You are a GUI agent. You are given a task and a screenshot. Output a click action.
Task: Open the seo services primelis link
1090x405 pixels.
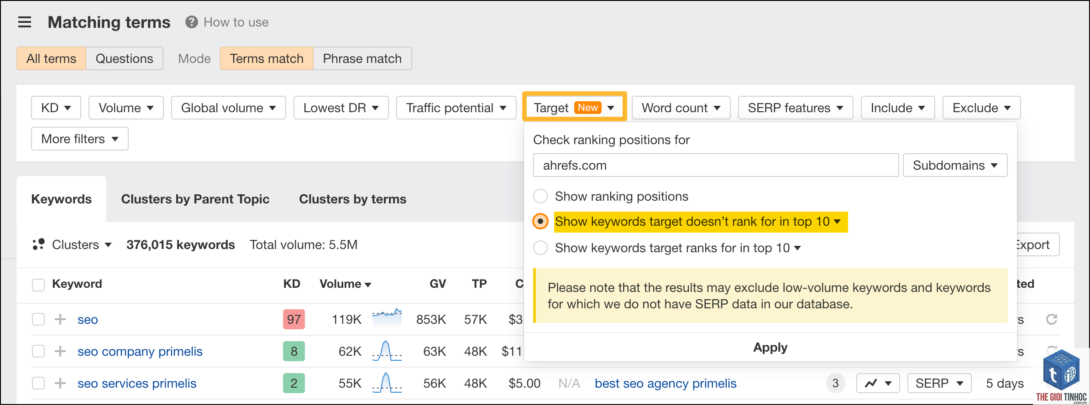(137, 383)
